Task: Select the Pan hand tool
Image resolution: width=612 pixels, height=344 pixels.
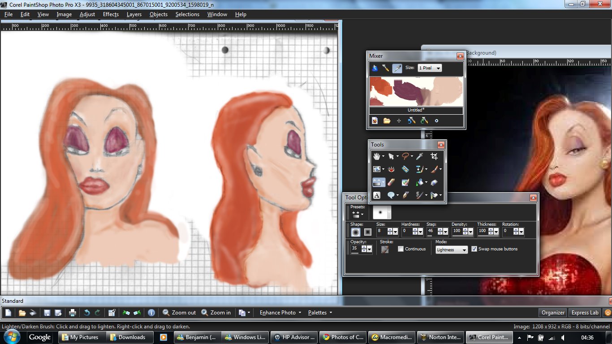Action: (x=377, y=156)
